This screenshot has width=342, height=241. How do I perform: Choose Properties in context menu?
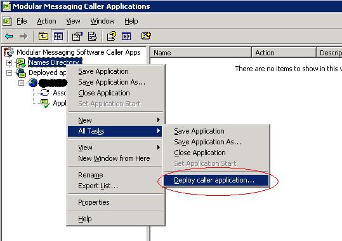(x=115, y=202)
